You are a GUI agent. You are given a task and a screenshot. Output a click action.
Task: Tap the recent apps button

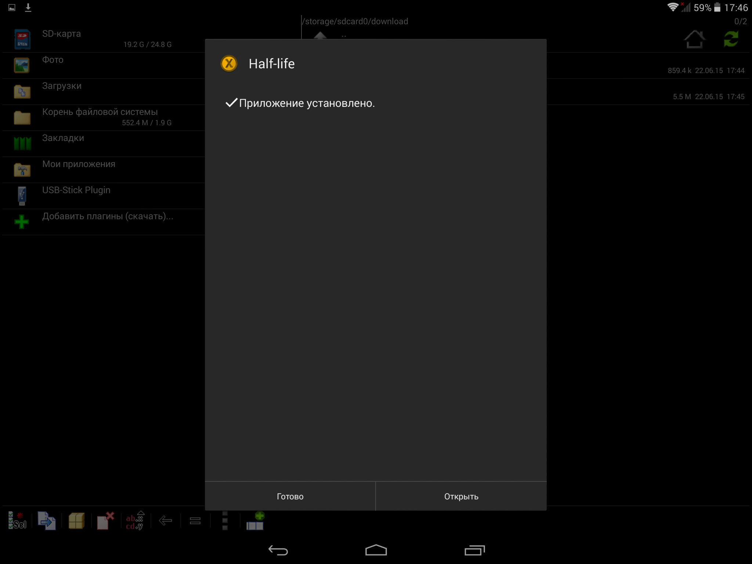474,550
